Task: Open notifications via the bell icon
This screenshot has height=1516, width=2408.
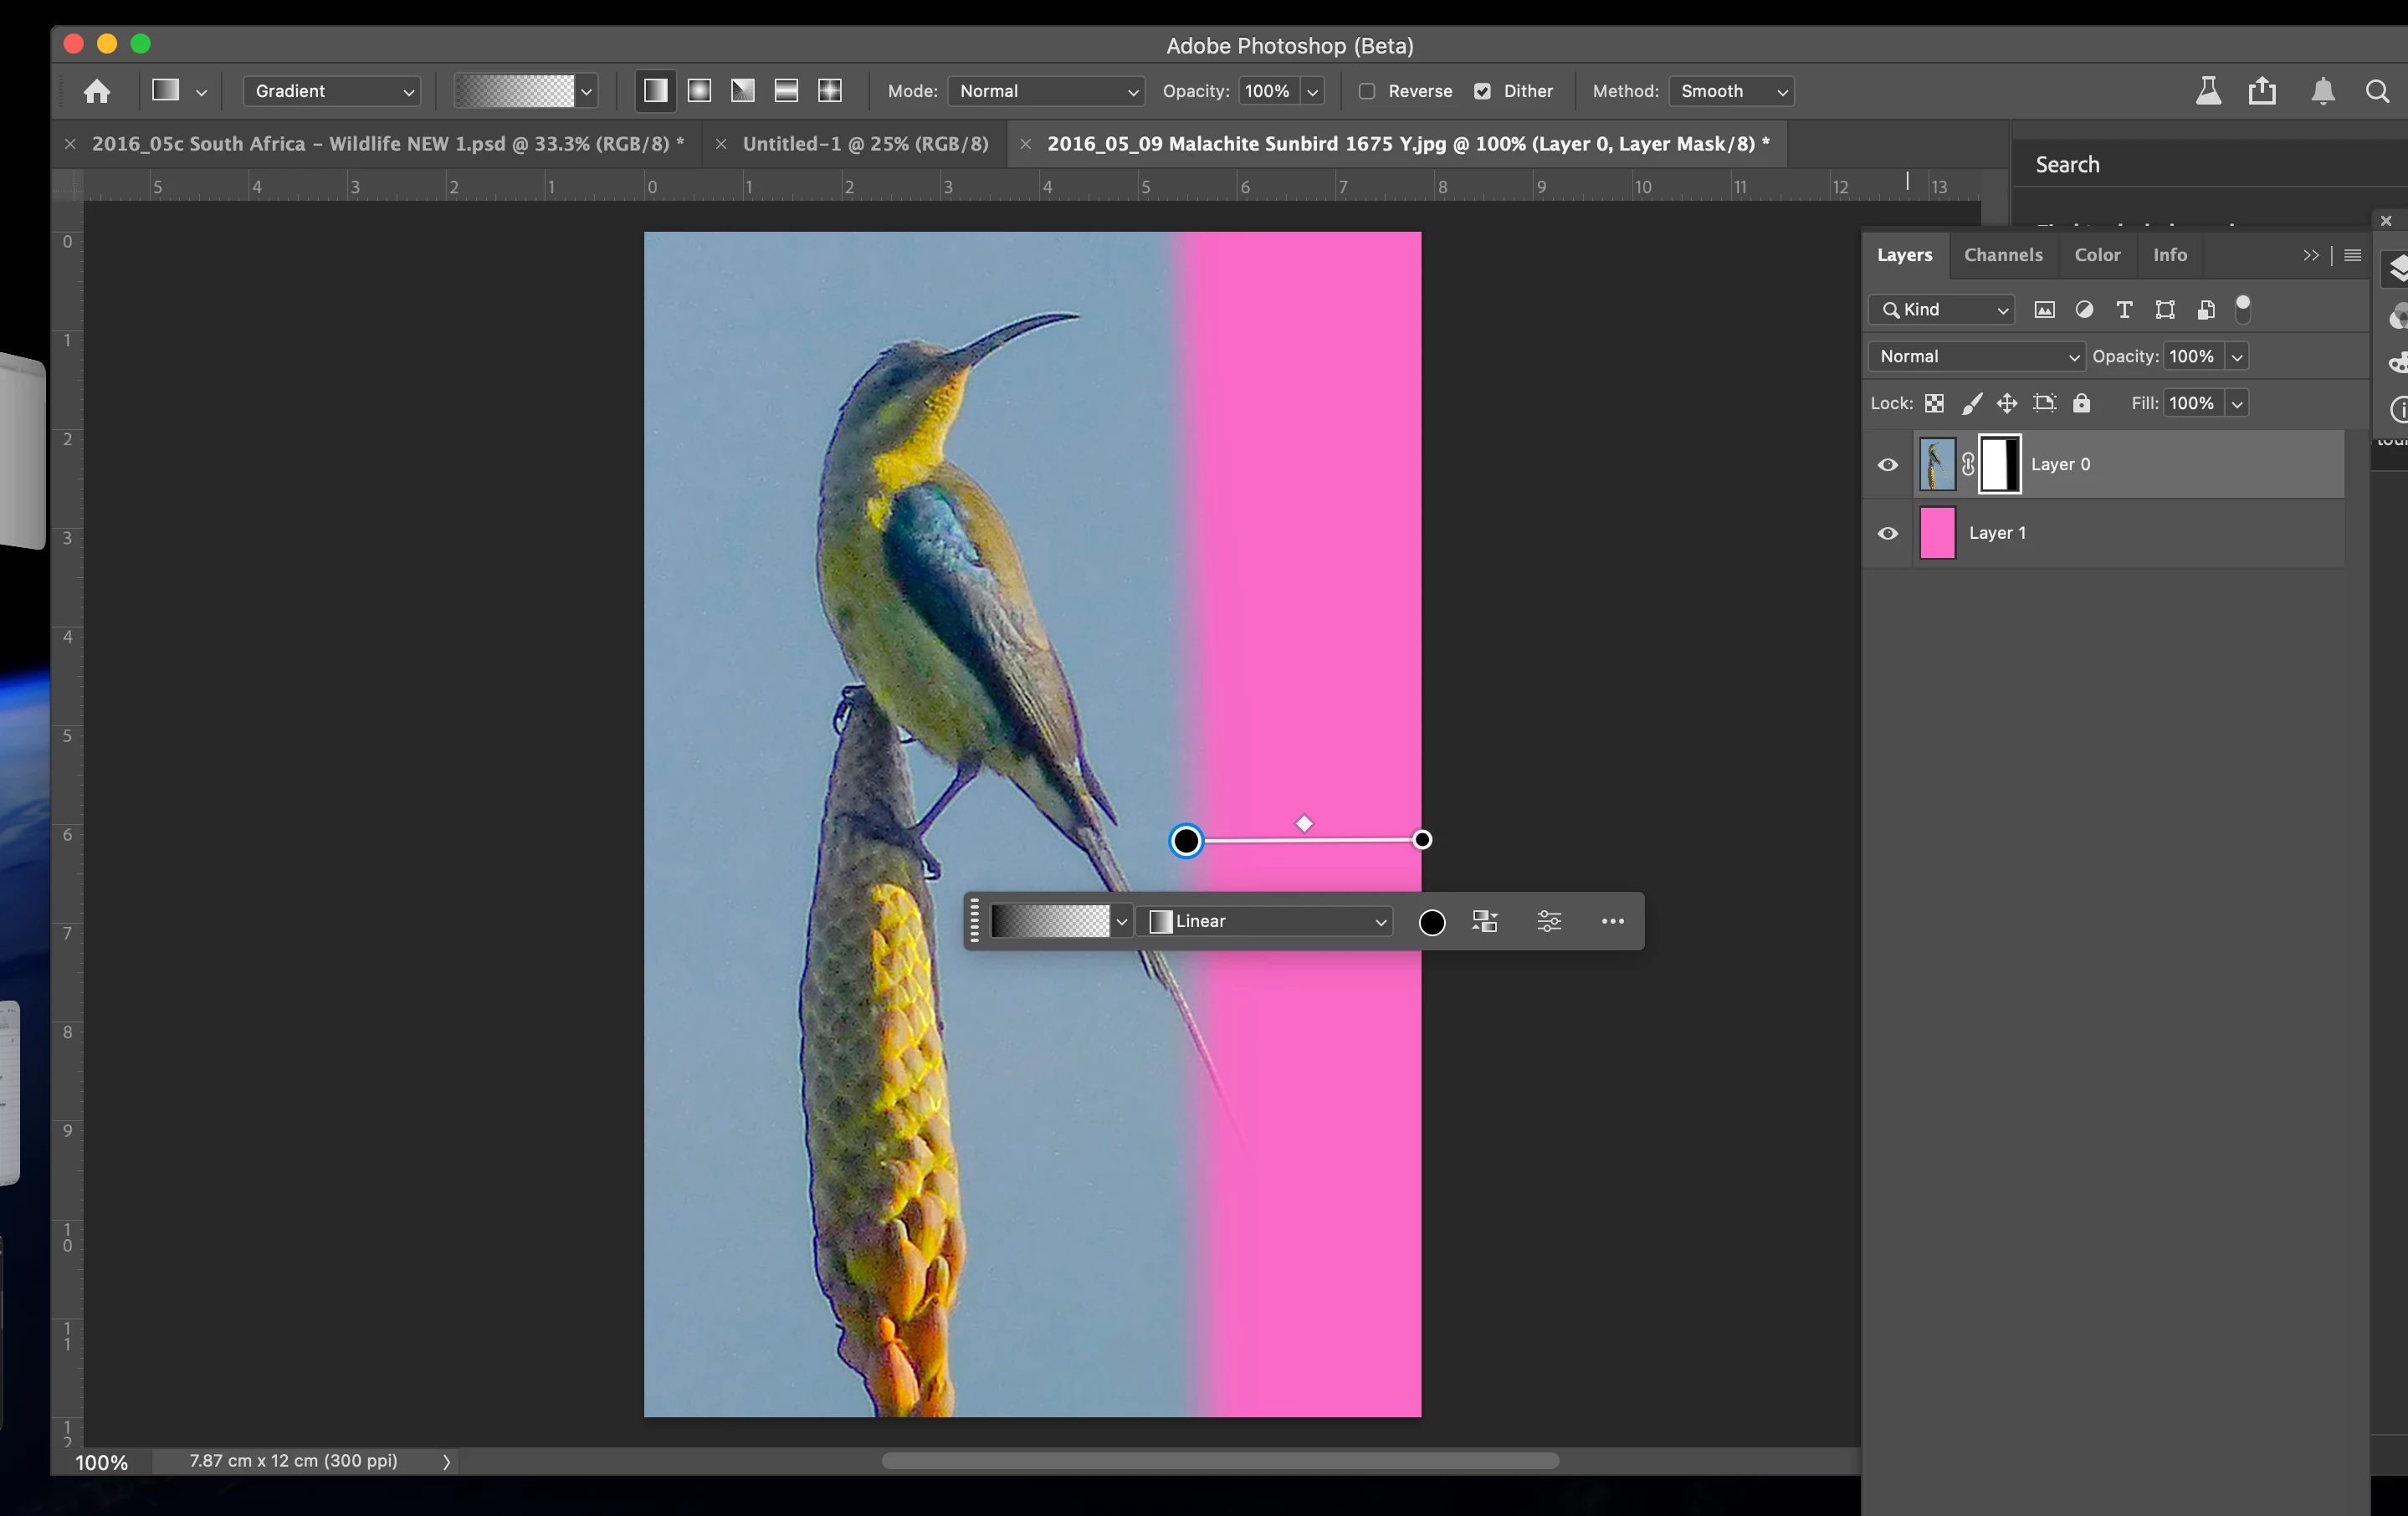Action: [2322, 91]
